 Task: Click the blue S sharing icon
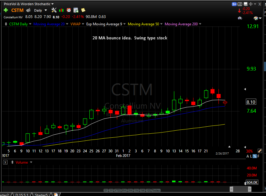pos(234,4)
